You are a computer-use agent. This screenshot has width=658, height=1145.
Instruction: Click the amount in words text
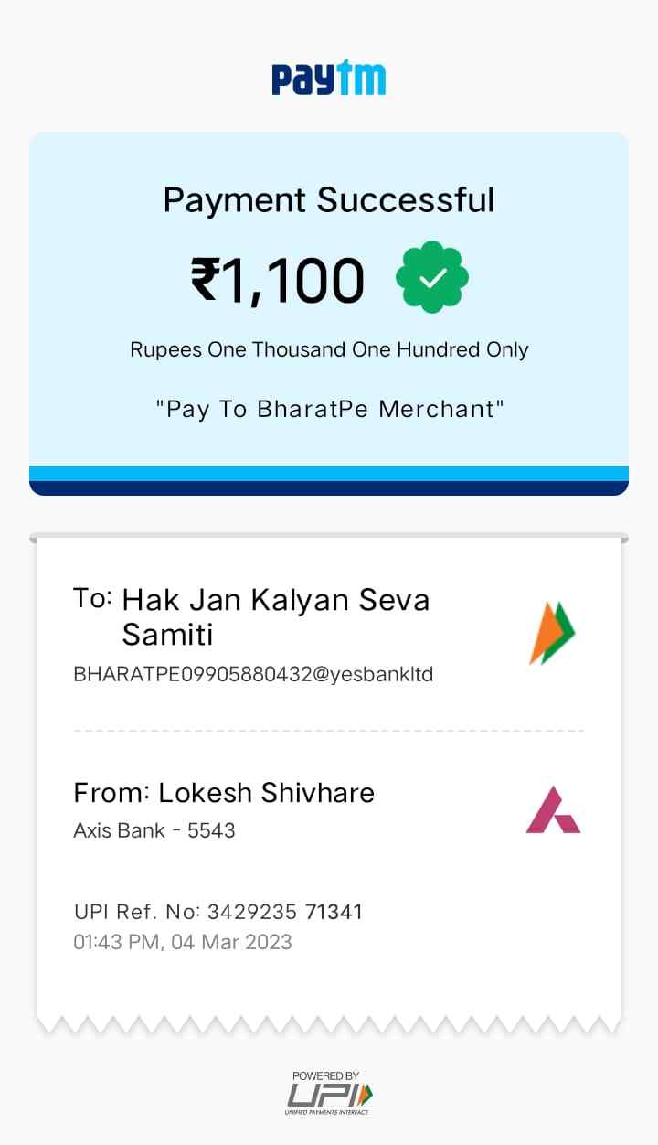point(329,349)
